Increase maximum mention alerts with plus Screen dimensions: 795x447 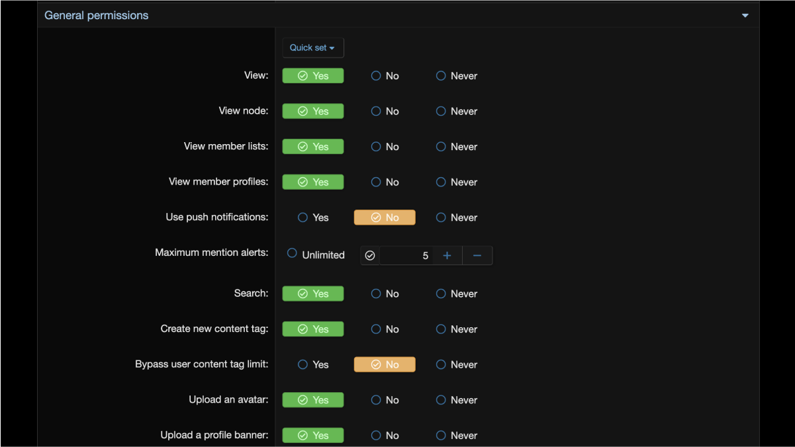tap(447, 256)
